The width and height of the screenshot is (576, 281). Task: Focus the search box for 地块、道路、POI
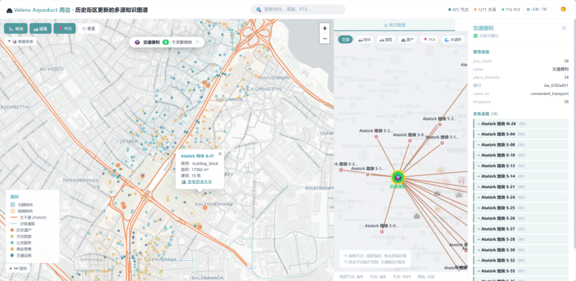[298, 10]
